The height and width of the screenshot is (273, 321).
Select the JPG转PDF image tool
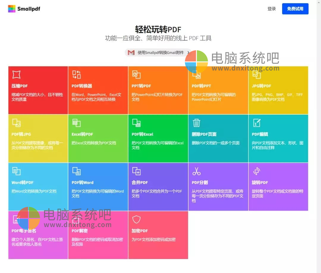[257, 75]
